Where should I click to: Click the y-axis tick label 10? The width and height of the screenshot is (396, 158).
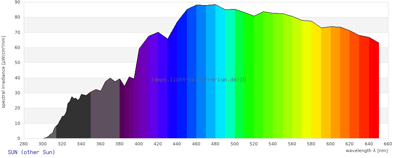click(17, 123)
